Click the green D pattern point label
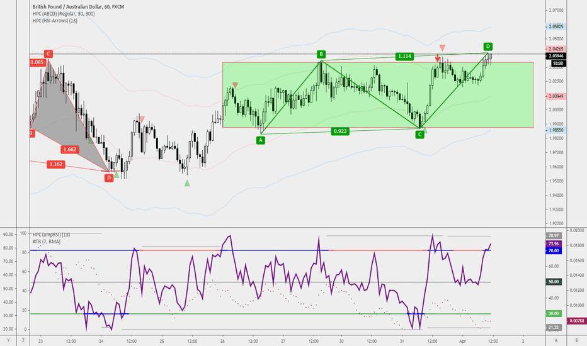This screenshot has width=587, height=346. 487,47
